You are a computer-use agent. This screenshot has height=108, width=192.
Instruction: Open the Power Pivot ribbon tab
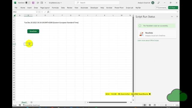tap(119, 8)
